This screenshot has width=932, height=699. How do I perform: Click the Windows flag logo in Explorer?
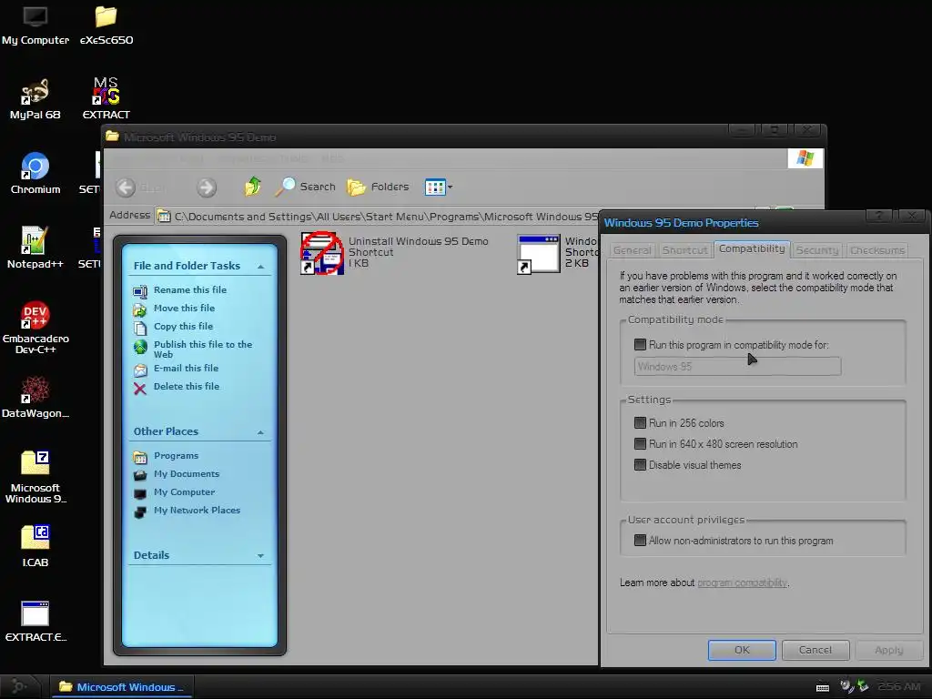coord(805,158)
